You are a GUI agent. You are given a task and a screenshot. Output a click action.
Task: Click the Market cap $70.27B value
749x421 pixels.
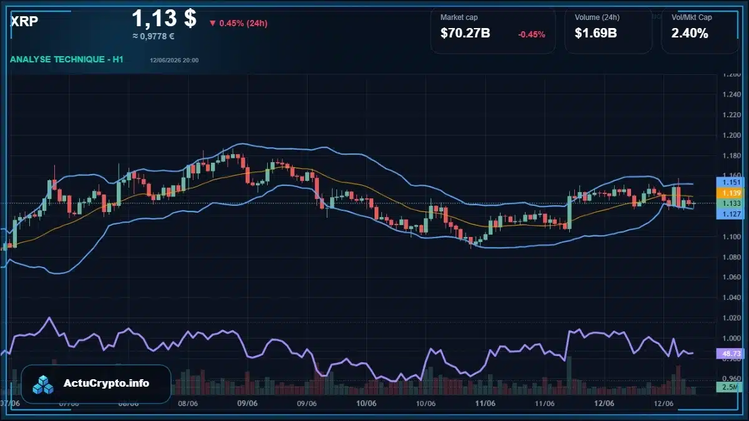click(x=466, y=34)
